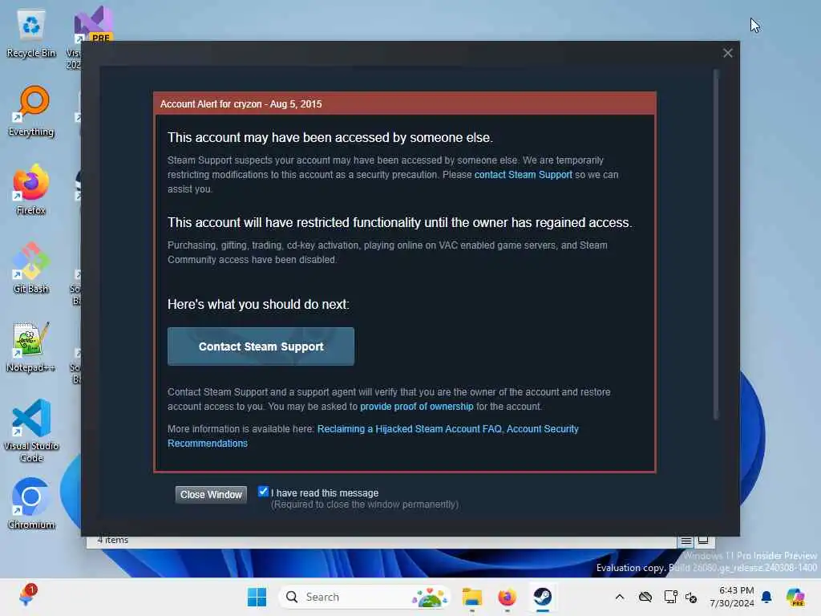
Task: Open File Explorer from the taskbar
Action: coord(471,597)
